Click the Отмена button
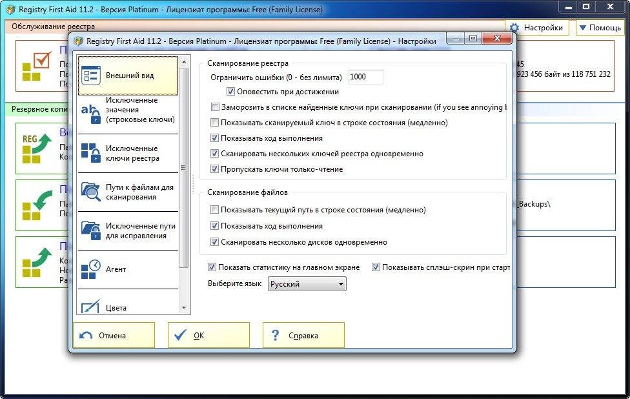630x399 pixels. (114, 334)
